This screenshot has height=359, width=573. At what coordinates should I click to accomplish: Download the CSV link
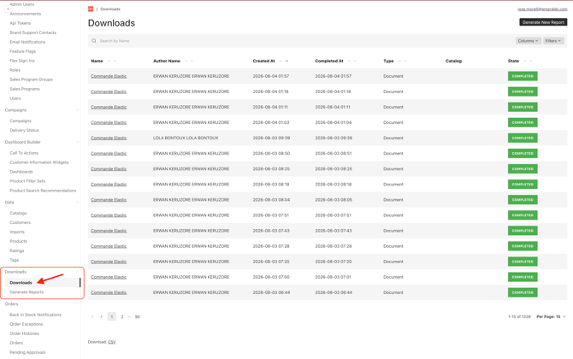[112, 342]
